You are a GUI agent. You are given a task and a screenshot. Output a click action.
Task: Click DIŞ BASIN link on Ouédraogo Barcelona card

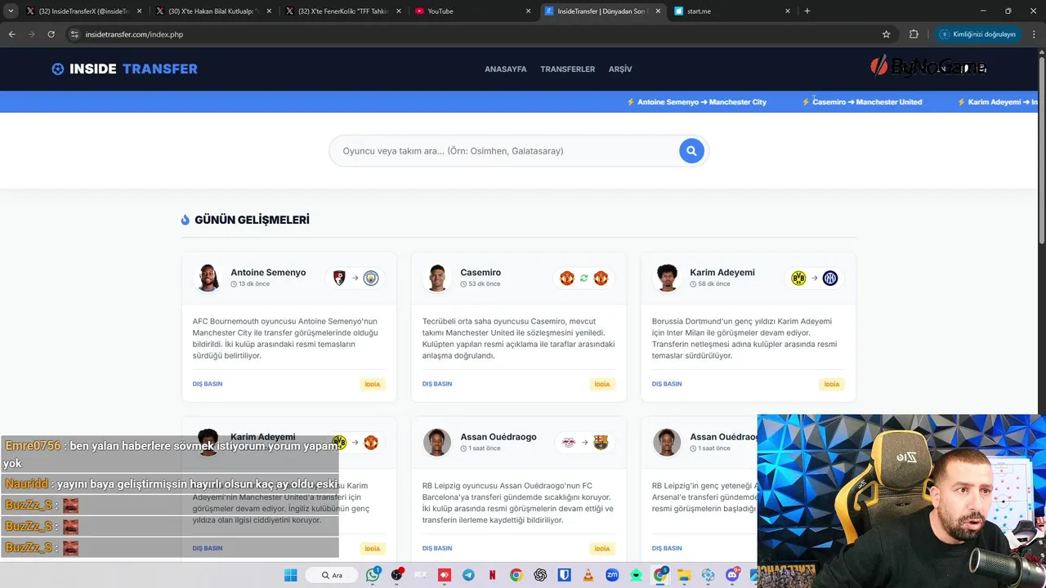point(437,548)
